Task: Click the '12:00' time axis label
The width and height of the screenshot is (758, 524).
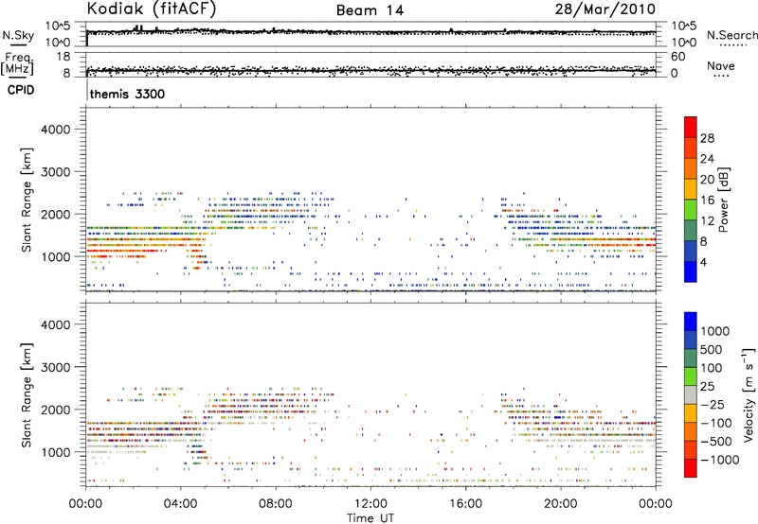Action: tap(370, 504)
